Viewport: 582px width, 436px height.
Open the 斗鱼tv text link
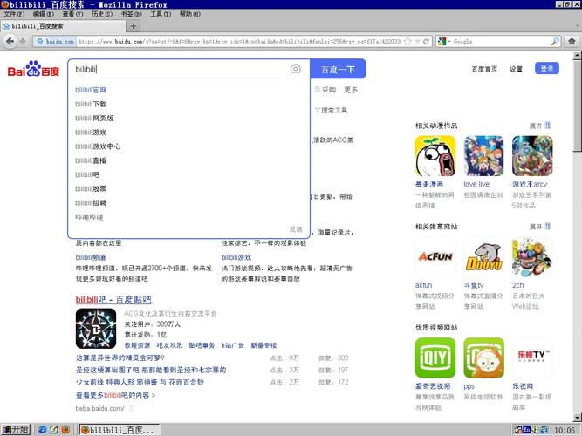(x=474, y=285)
